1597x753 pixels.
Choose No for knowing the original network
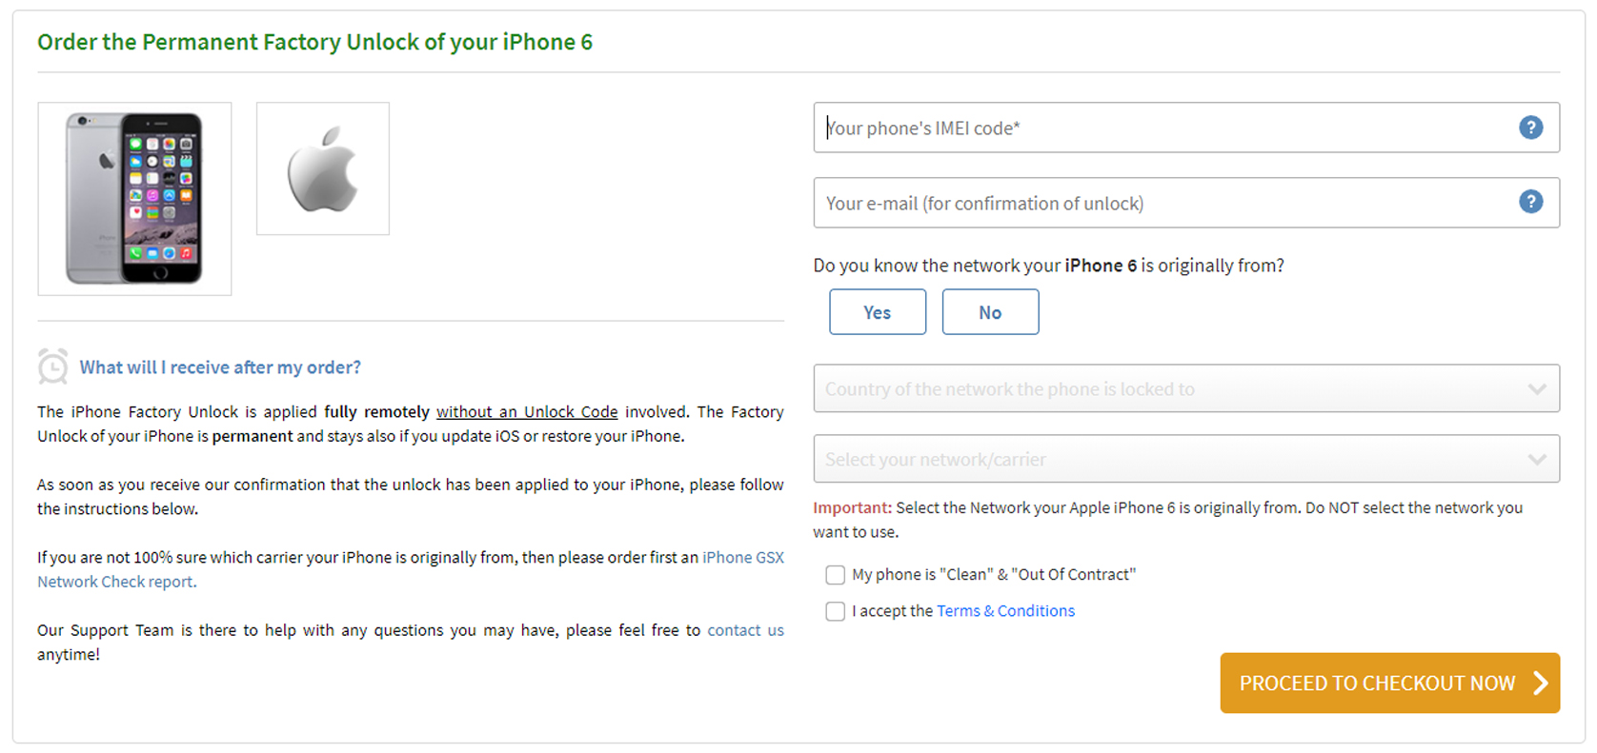pyautogui.click(x=990, y=312)
